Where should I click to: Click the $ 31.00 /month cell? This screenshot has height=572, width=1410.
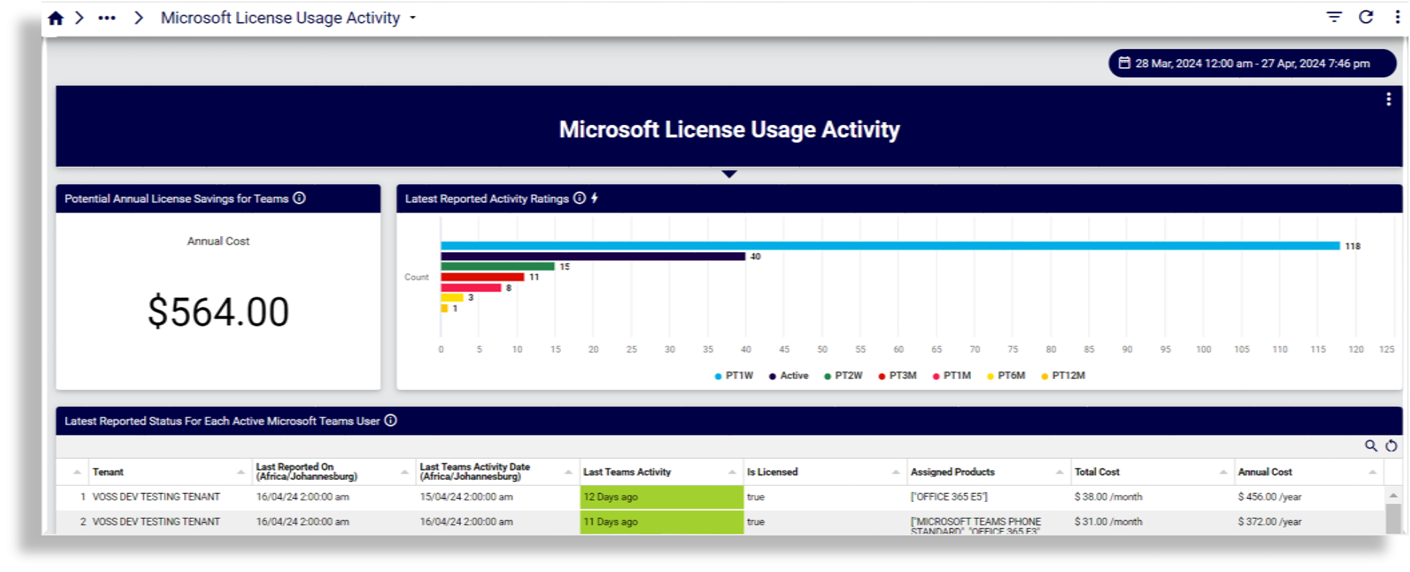pos(1108,522)
